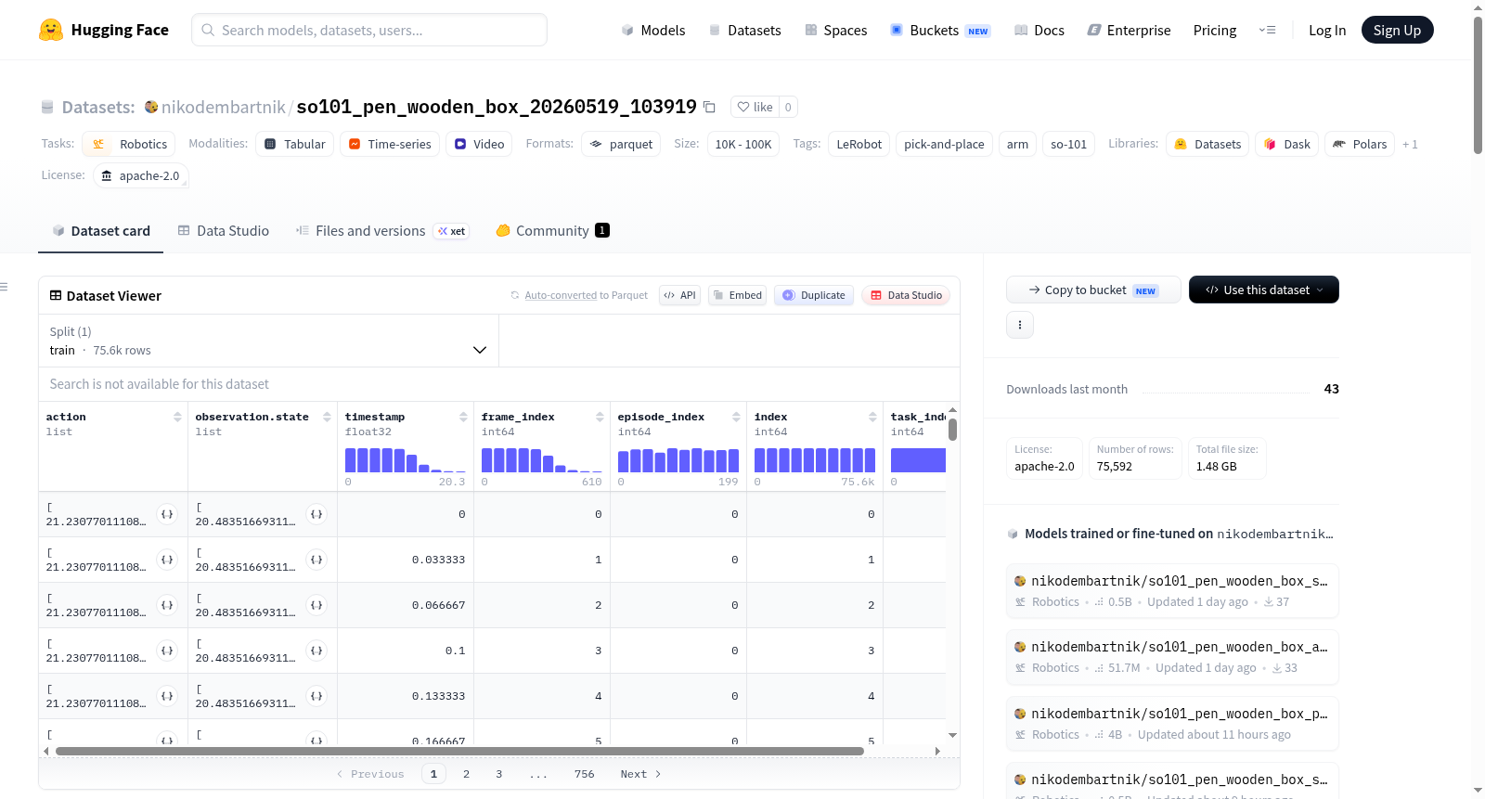Like this dataset with the heart button

pyautogui.click(x=755, y=107)
